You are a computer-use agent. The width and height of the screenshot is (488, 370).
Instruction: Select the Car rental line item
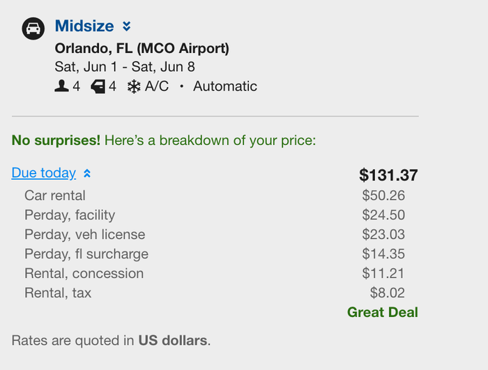215,195
